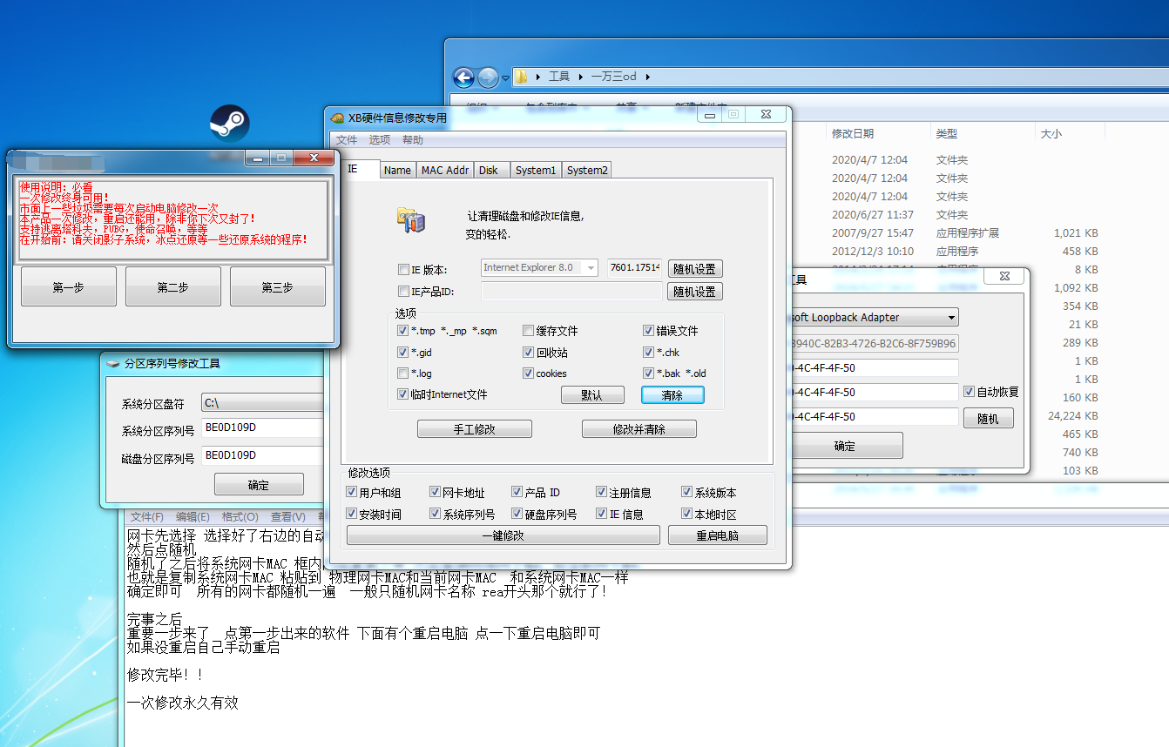
Task: Uncheck the 错误文件 option
Action: point(649,331)
